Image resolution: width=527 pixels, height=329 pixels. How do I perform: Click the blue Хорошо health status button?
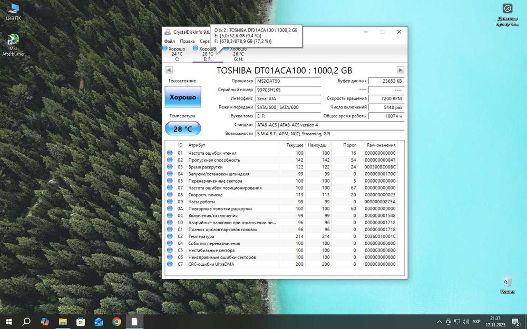click(x=183, y=97)
